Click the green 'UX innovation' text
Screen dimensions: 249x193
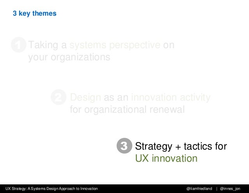tap(166, 159)
